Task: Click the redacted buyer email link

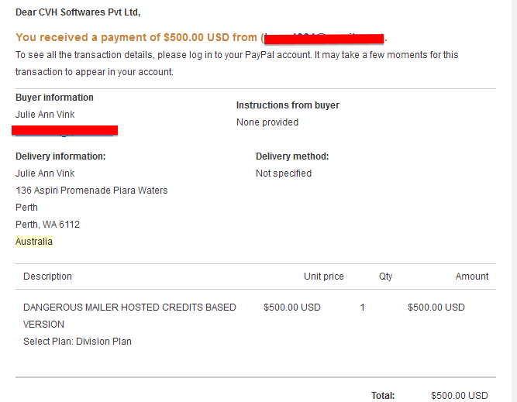Action: (x=64, y=131)
